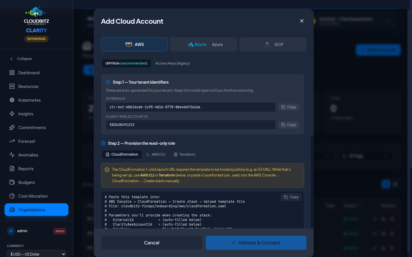
Task: Open the currency dropdown
Action: [x=36, y=254]
